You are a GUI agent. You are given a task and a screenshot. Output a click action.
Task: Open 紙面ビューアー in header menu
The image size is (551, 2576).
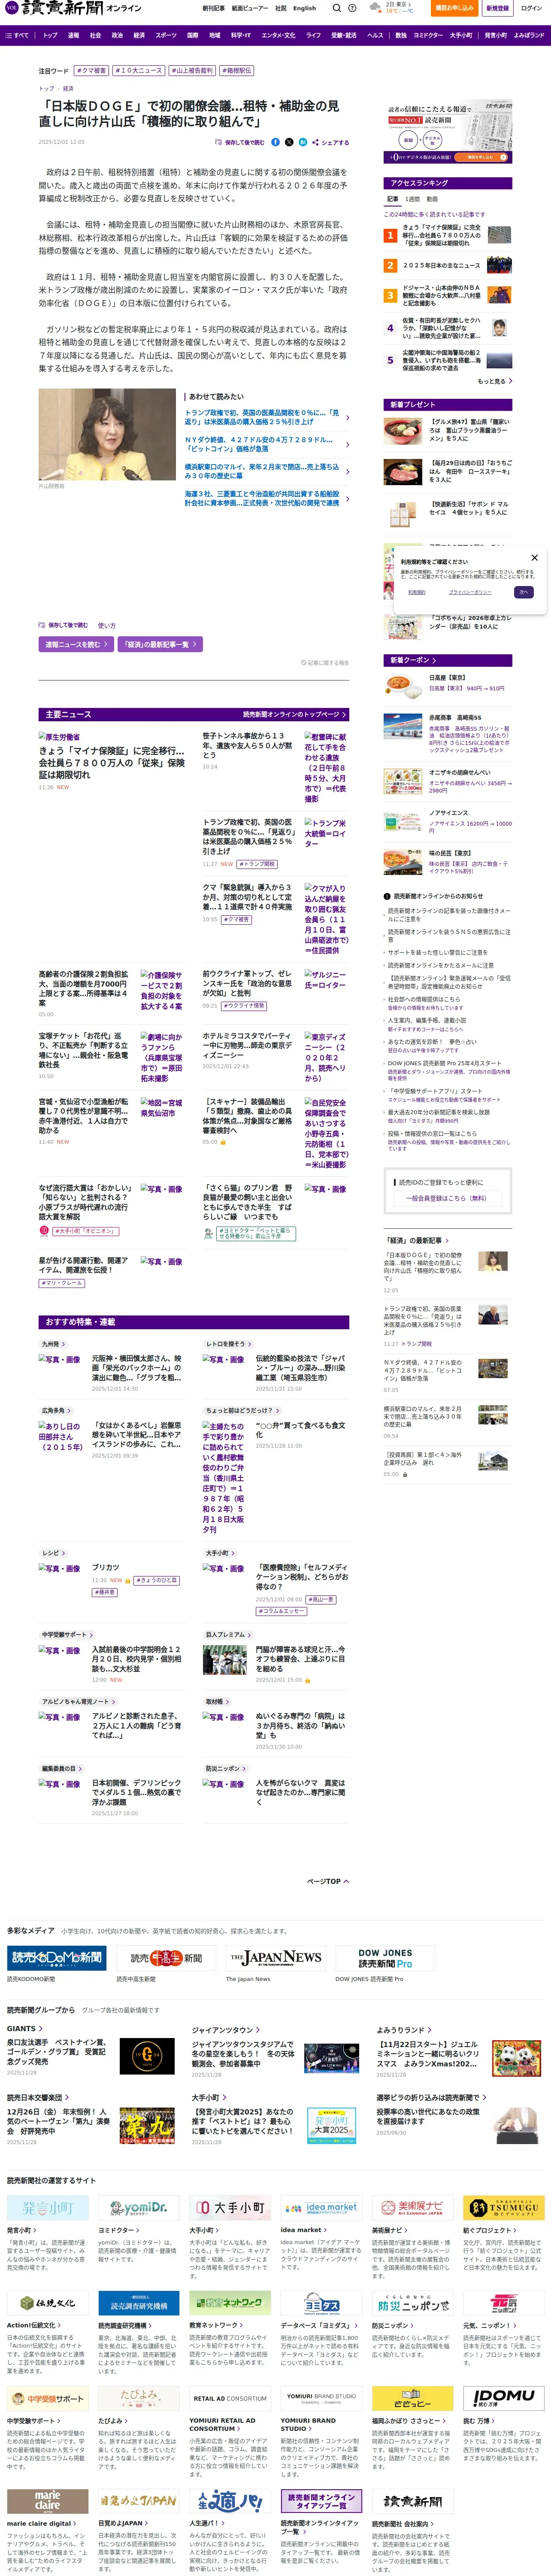(250, 8)
